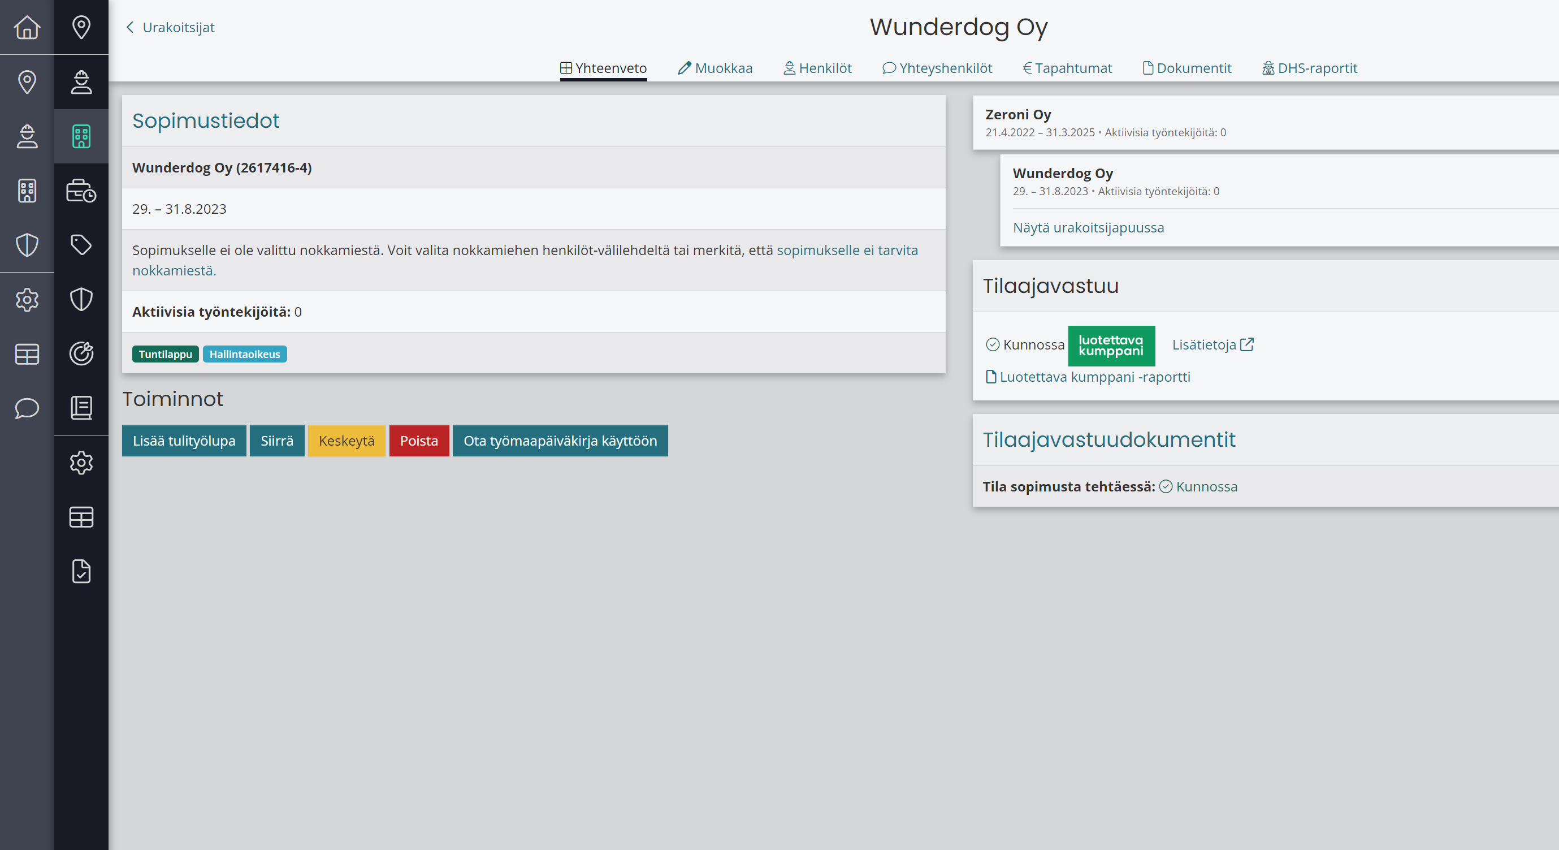Open the worker icon in the outer sidebar
The width and height of the screenshot is (1559, 850).
tap(27, 136)
